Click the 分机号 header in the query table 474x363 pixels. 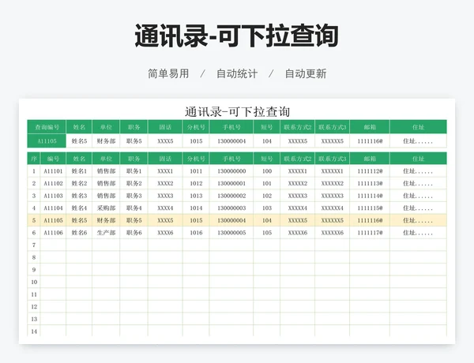[x=196, y=127]
